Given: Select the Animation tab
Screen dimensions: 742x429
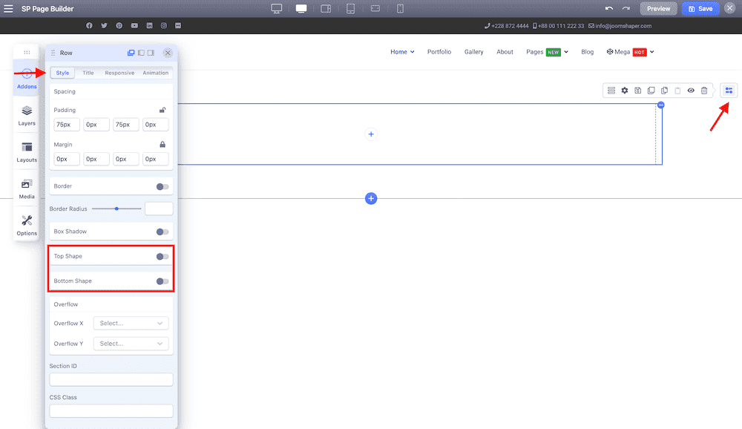Looking at the screenshot, I should click(155, 73).
